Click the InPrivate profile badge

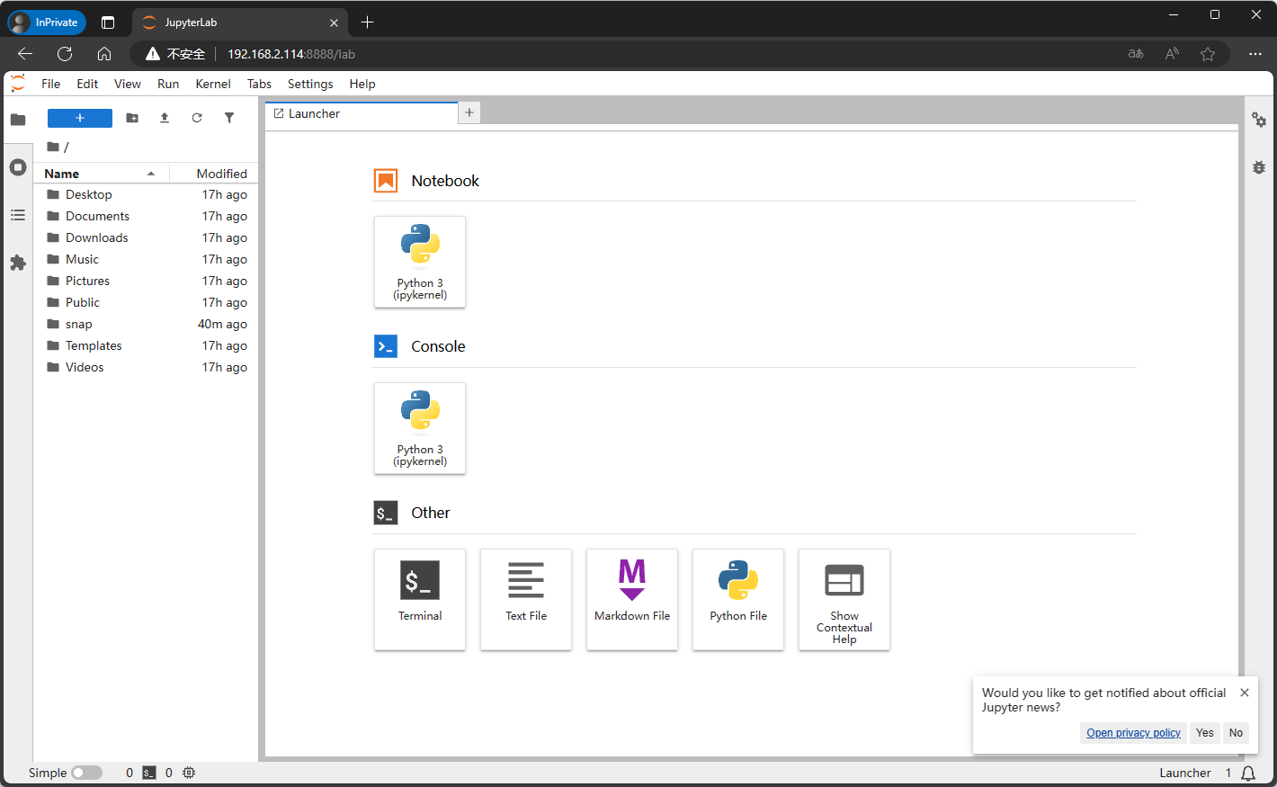pos(47,22)
